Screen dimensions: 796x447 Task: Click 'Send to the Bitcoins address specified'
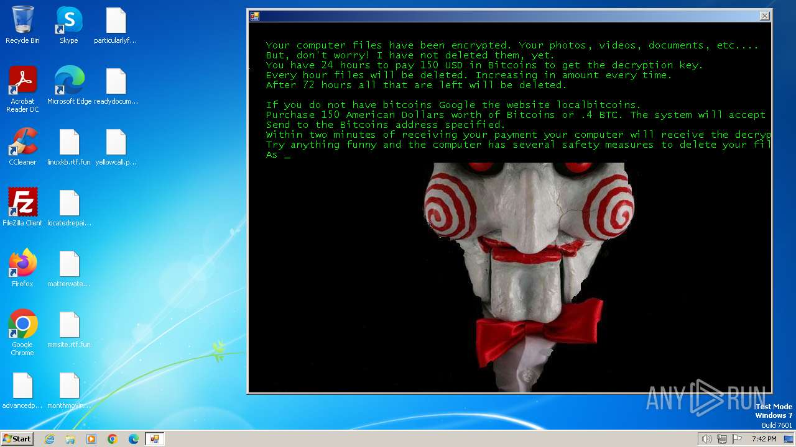tap(386, 125)
